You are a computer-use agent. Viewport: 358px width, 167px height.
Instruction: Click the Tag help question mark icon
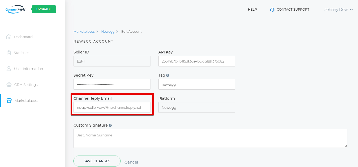[x=168, y=76]
